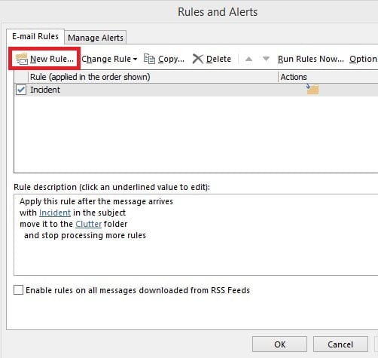The image size is (378, 358).
Task: Click the New Rule envelope icon
Action: coord(22,59)
